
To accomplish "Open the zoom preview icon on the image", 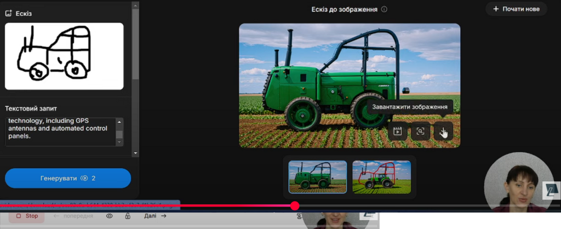I will pyautogui.click(x=420, y=131).
